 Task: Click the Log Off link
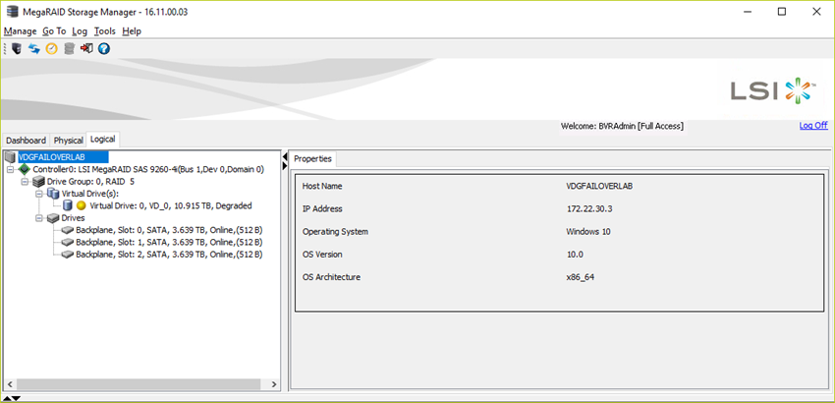pos(812,126)
